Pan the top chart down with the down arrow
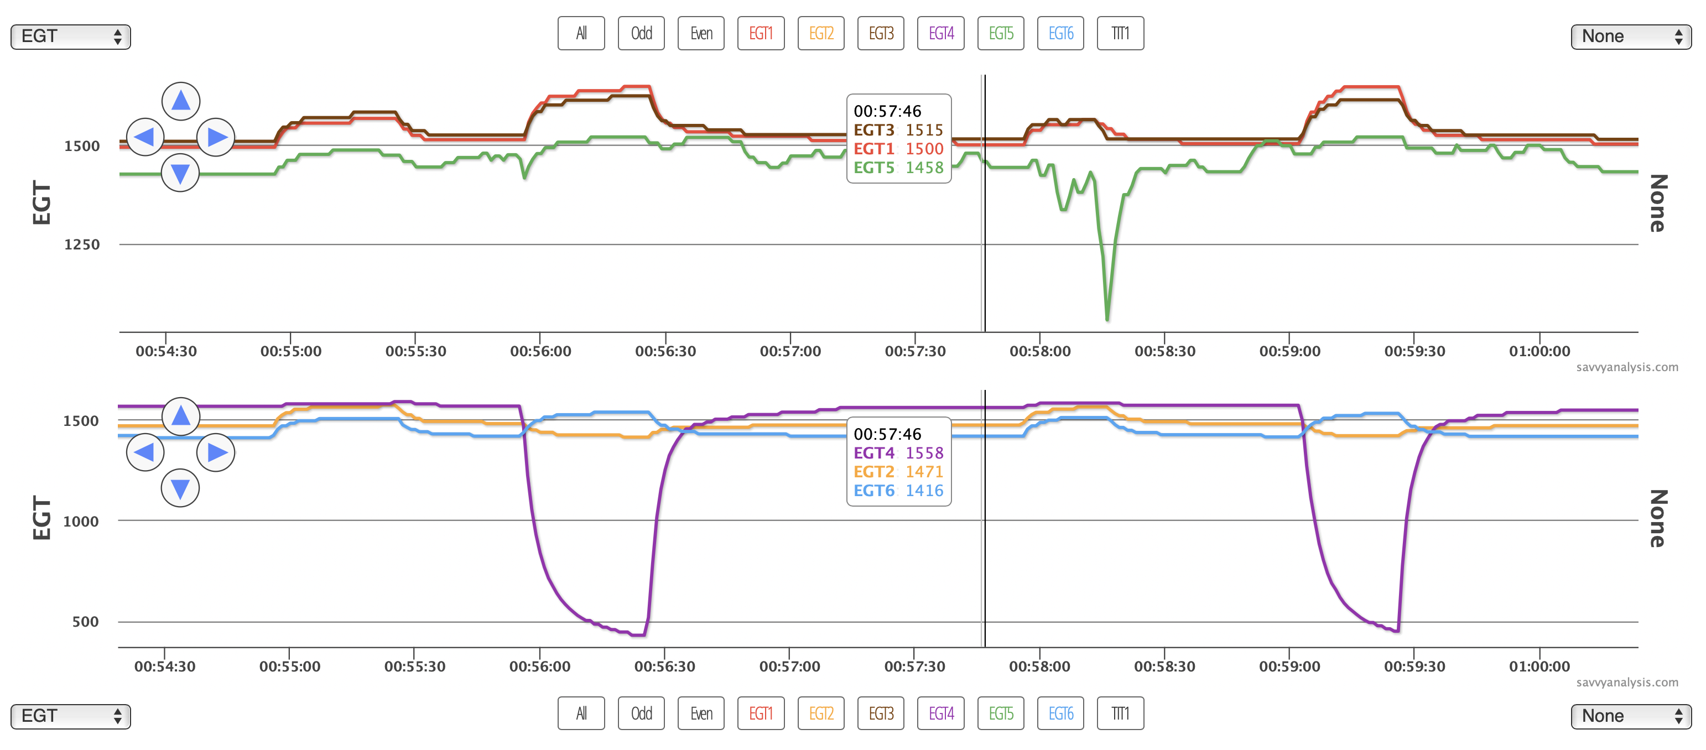This screenshot has height=750, width=1706. coord(181,173)
